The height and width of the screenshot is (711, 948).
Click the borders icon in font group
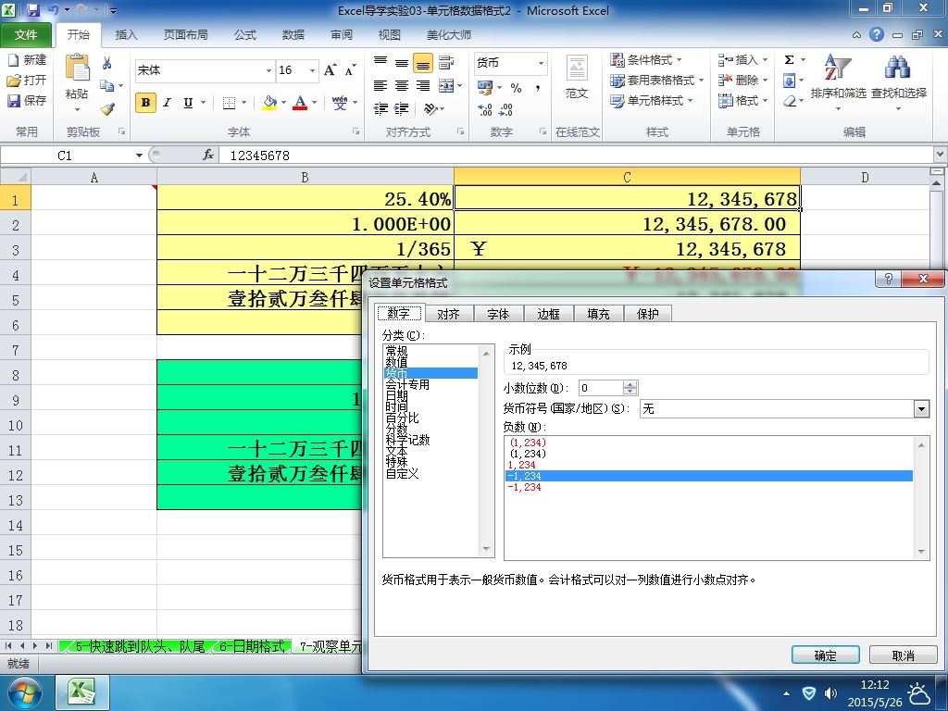point(229,103)
